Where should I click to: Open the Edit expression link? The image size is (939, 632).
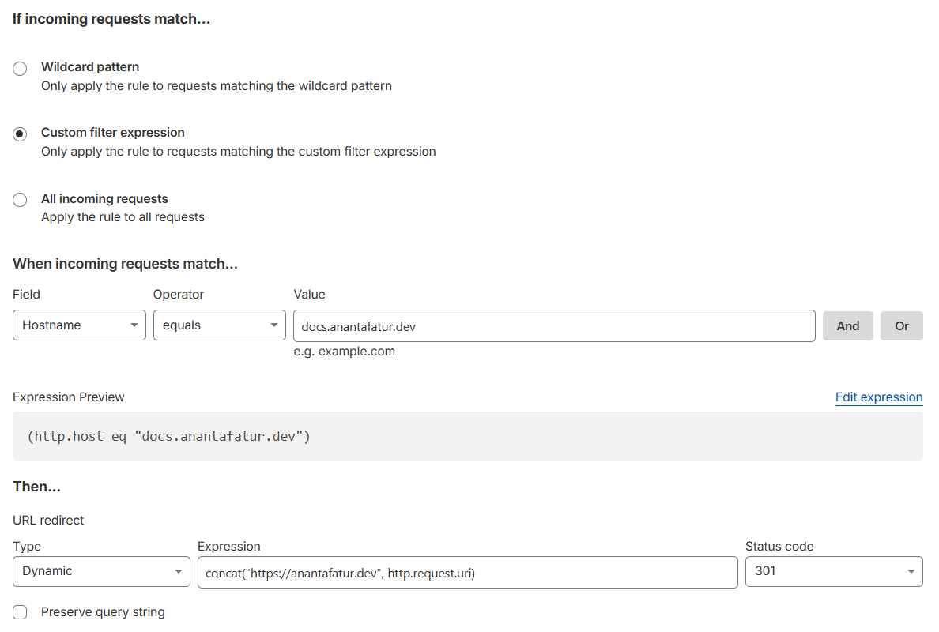click(x=878, y=397)
